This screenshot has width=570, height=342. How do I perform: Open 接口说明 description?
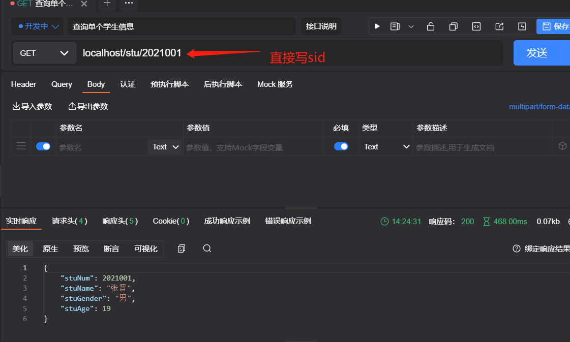(x=321, y=26)
